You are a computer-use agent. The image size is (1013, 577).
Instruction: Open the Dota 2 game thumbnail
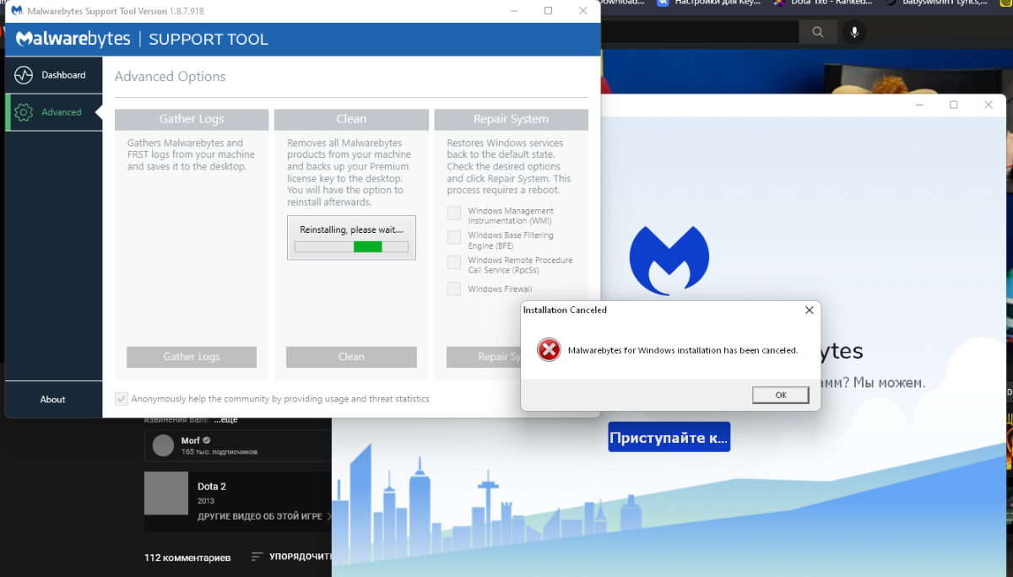point(166,493)
